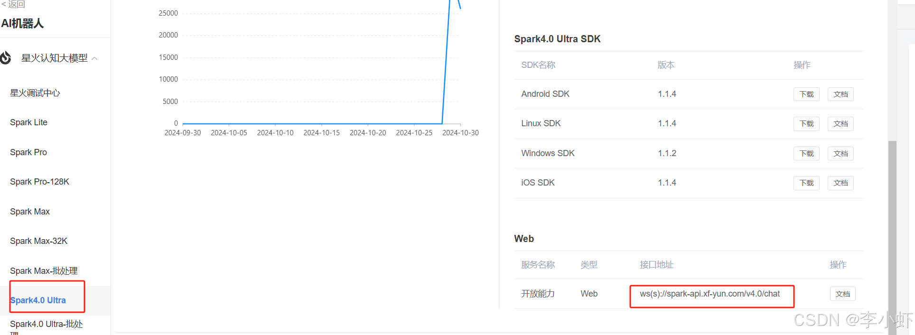Download the iOS SDK

click(806, 183)
